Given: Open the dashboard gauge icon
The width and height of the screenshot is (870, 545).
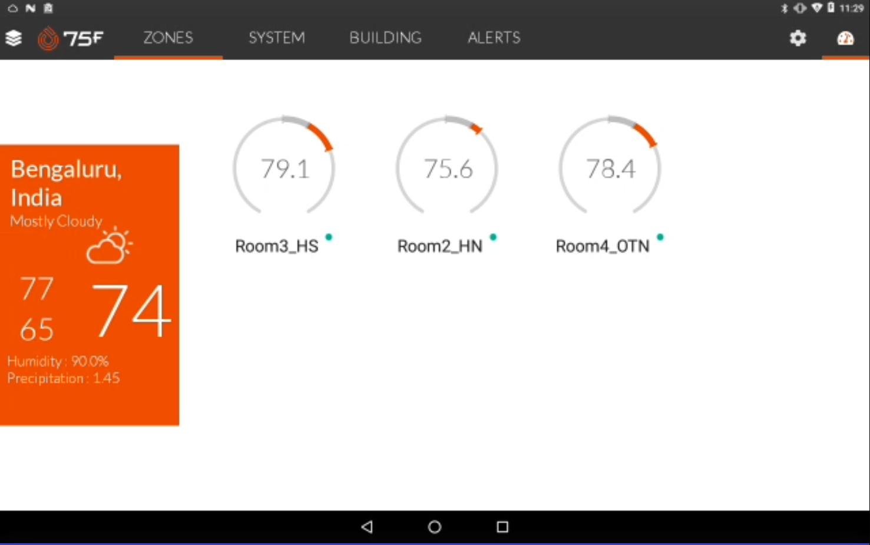Looking at the screenshot, I should coord(845,38).
